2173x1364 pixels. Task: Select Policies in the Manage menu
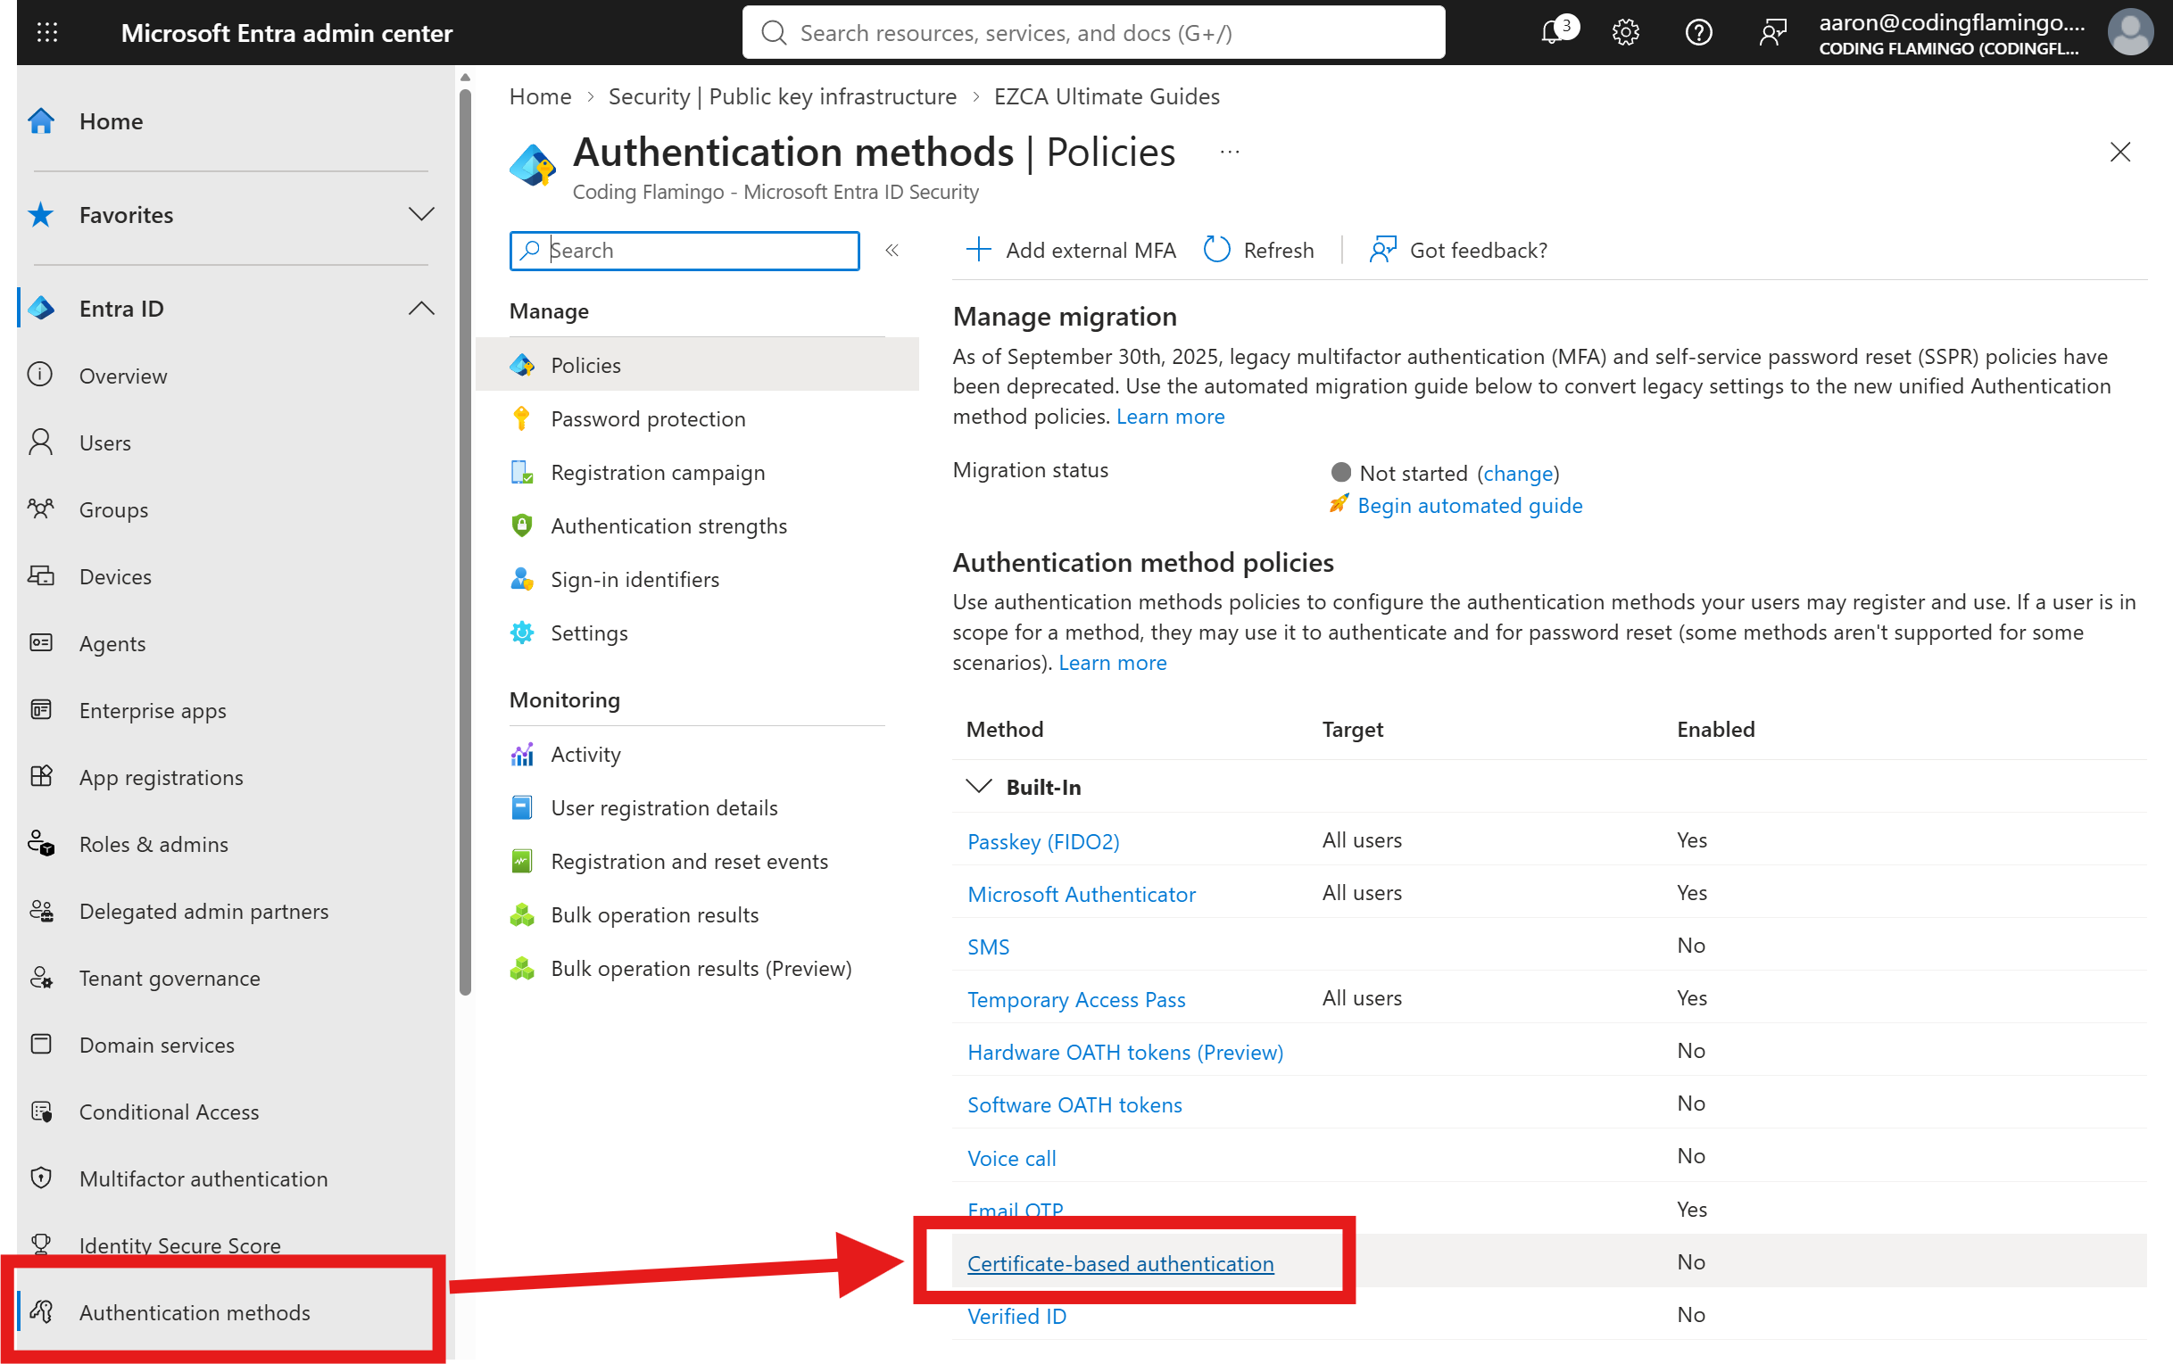(x=697, y=365)
